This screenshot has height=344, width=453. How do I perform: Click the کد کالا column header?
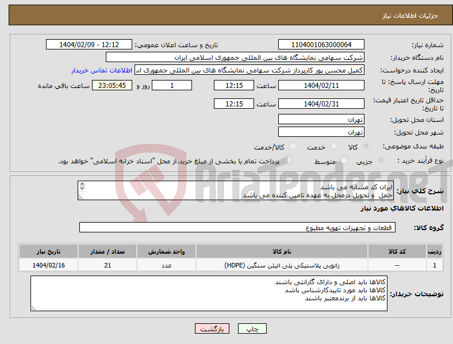click(x=397, y=251)
